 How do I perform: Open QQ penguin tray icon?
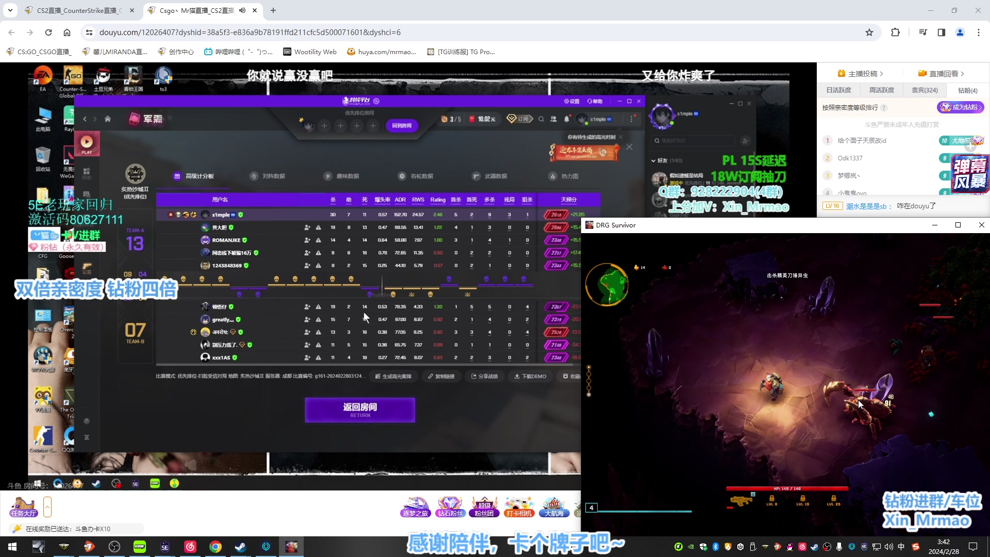click(x=789, y=547)
